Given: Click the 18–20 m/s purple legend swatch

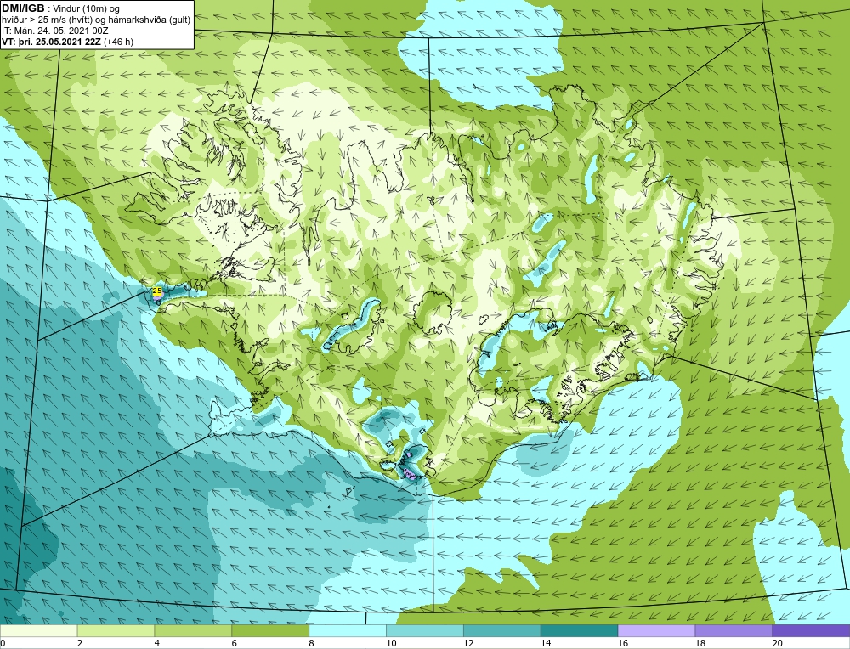Looking at the screenshot, I should 734,630.
